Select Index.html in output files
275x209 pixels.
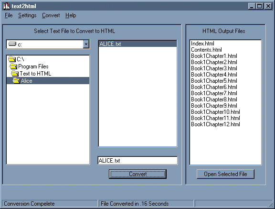click(202, 44)
